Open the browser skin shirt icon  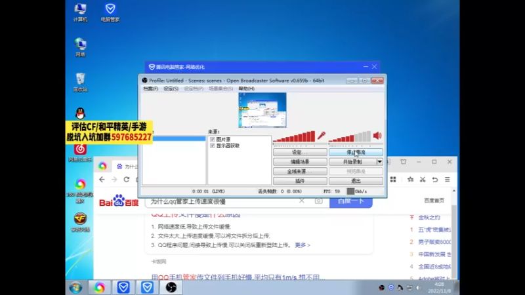[404, 162]
